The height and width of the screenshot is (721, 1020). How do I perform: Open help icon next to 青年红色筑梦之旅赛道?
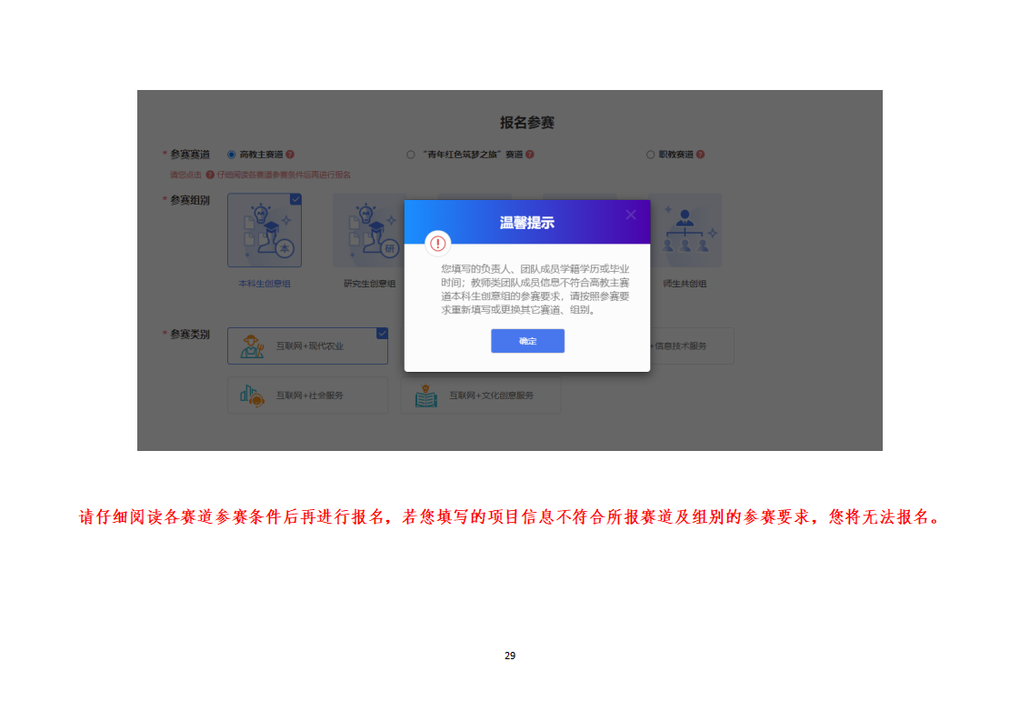tap(530, 155)
